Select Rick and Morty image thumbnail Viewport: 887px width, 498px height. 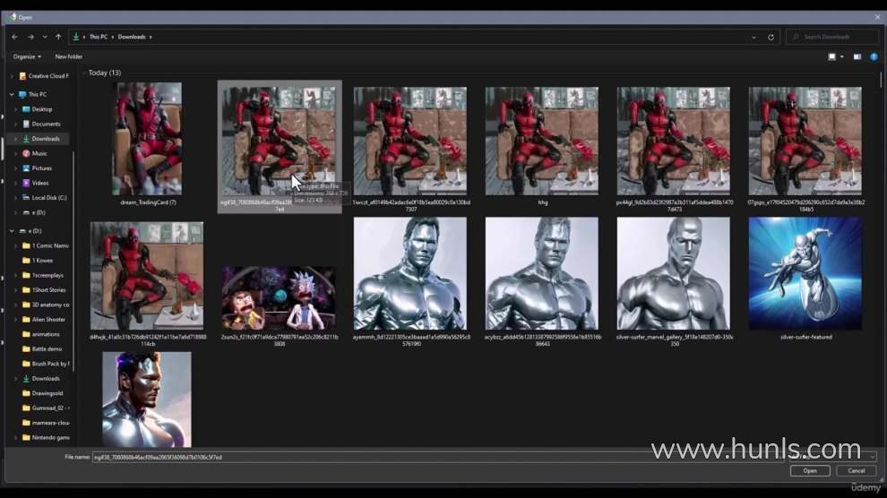pyautogui.click(x=279, y=298)
